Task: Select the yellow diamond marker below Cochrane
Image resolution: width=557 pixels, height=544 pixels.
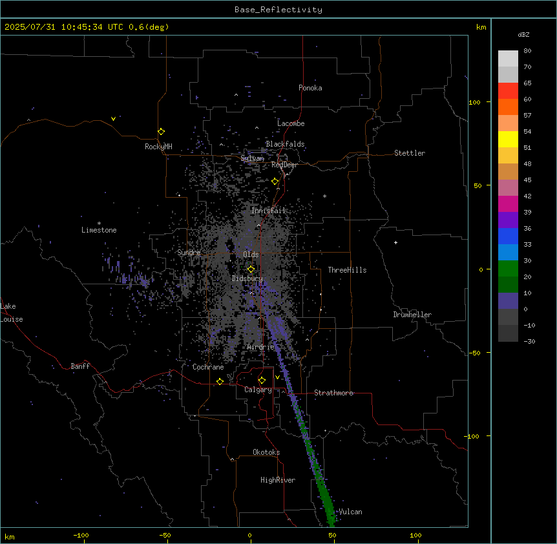Action: pos(220,381)
